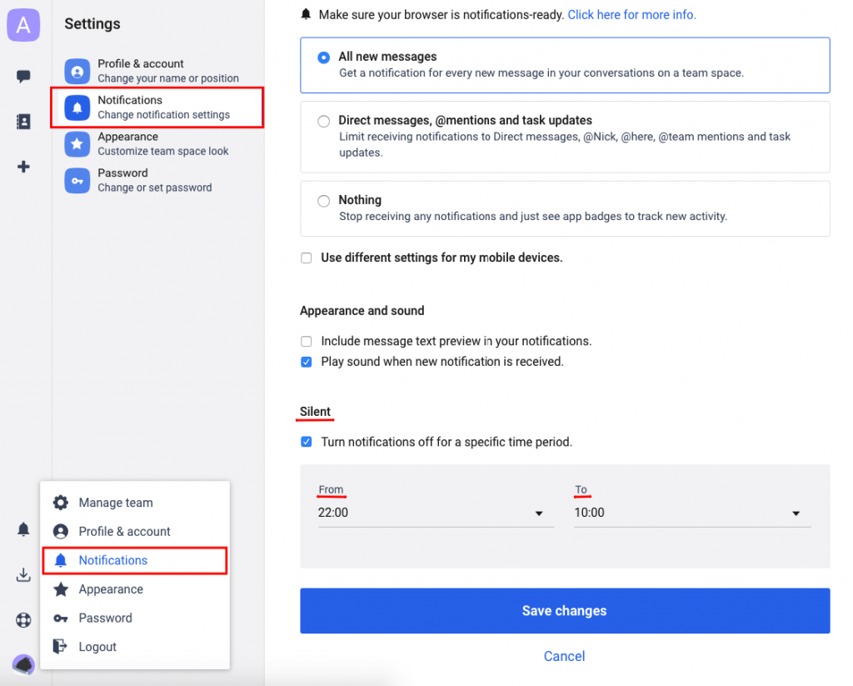This screenshot has width=853, height=686.
Task: Click the Save changes button
Action: [x=564, y=610]
